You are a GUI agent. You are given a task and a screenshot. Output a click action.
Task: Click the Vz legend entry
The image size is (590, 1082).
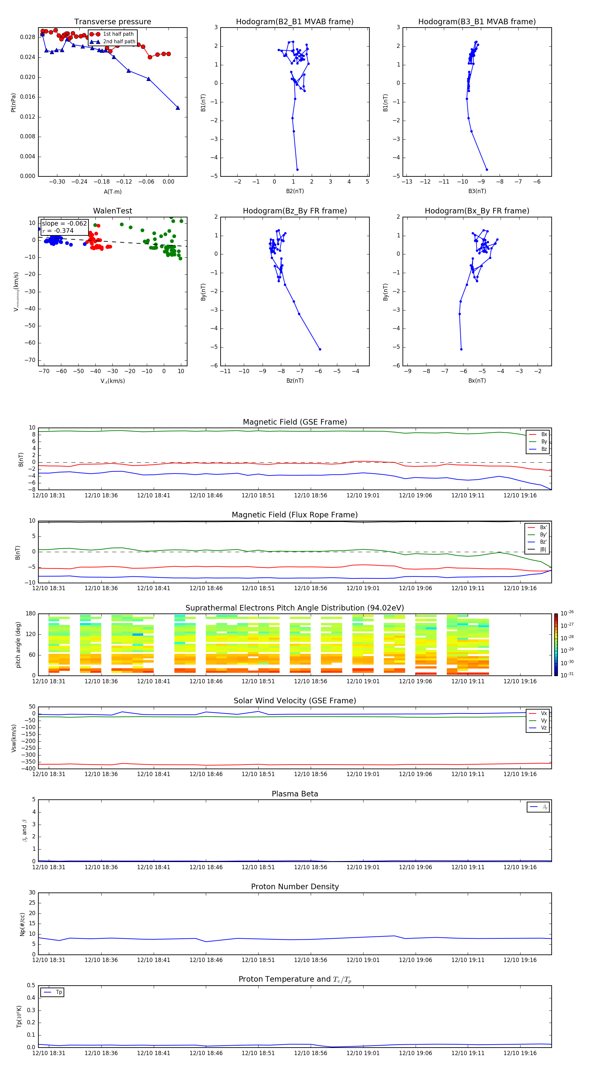(538, 728)
